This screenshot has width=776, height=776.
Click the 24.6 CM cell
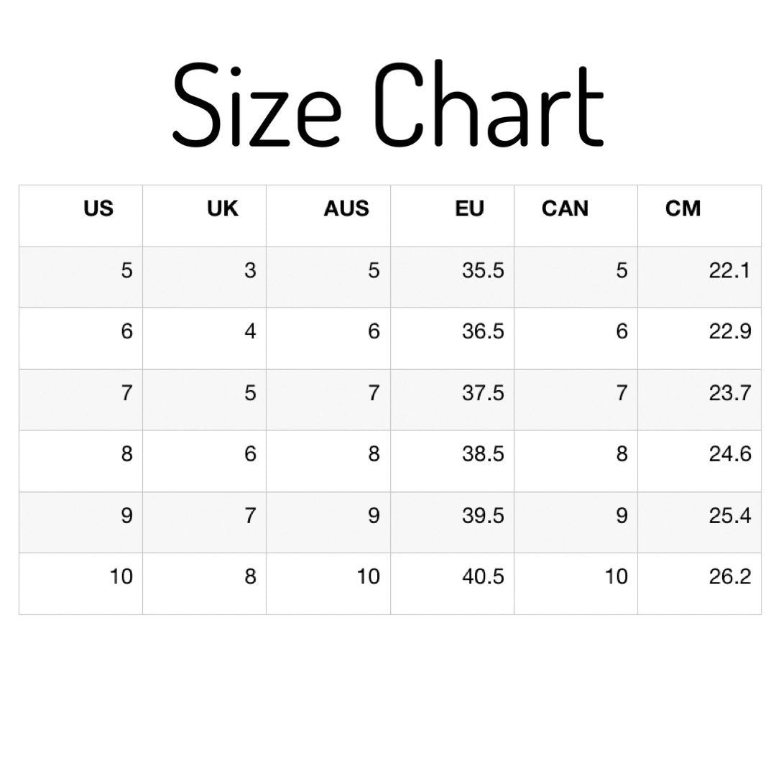click(x=729, y=454)
